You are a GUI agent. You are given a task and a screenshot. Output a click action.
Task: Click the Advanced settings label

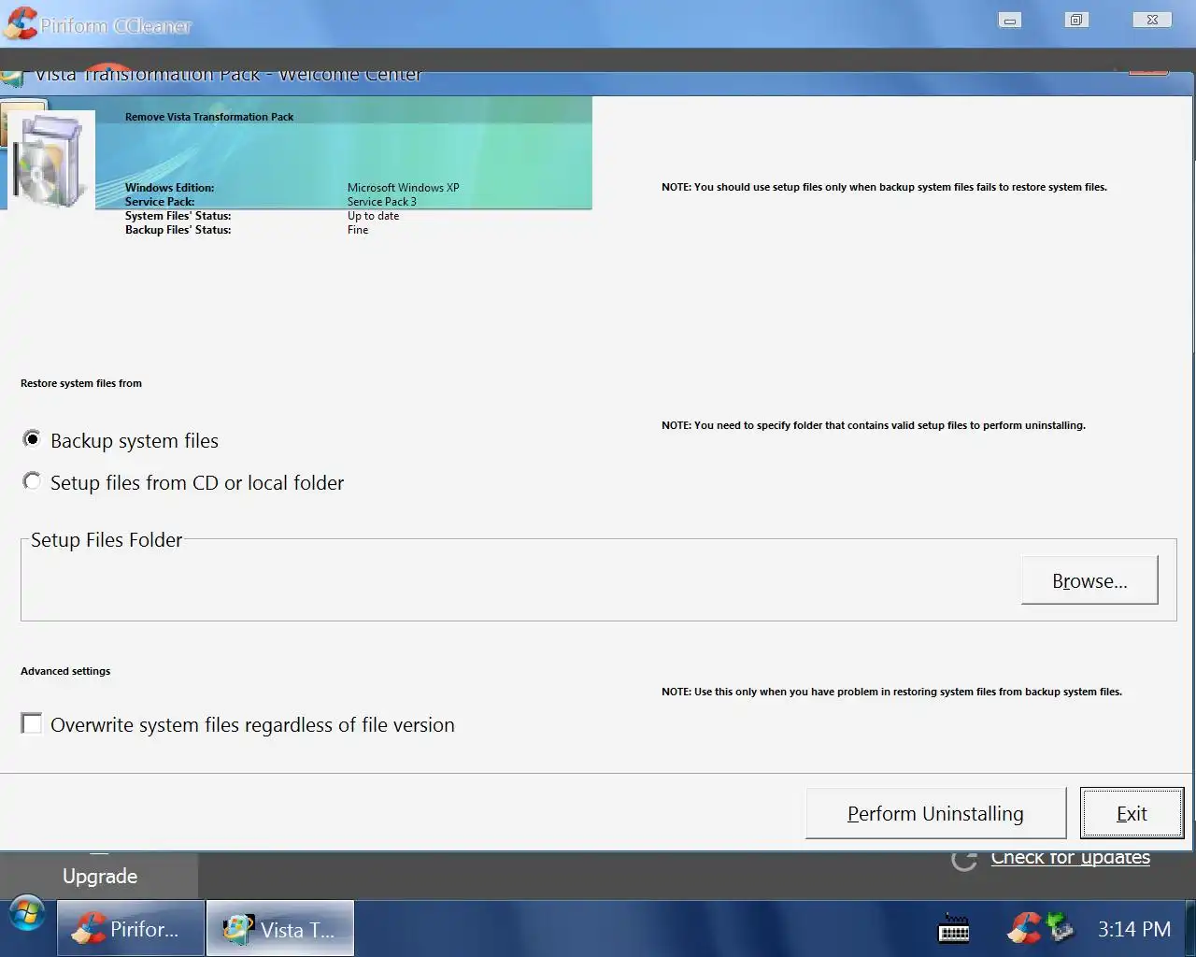(x=65, y=671)
